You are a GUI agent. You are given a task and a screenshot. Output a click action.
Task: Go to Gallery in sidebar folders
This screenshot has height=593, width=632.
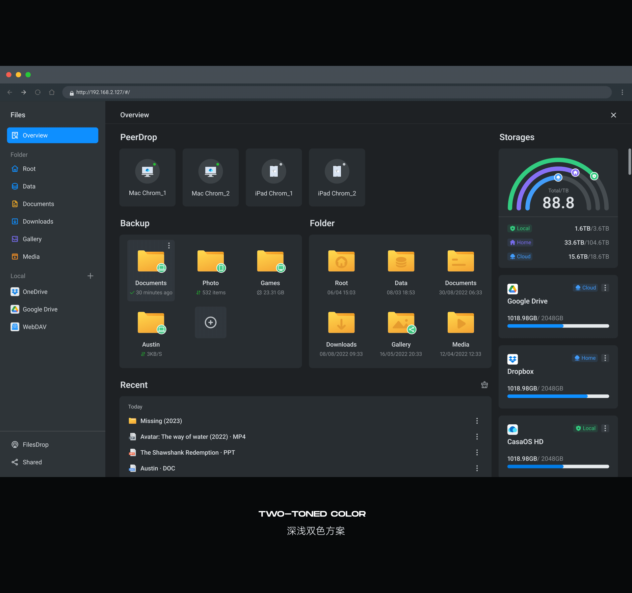tap(32, 239)
